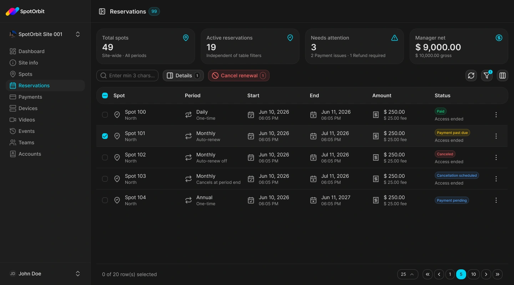The height and width of the screenshot is (285, 514).
Task: Click the Cancel renewal button
Action: click(x=239, y=76)
